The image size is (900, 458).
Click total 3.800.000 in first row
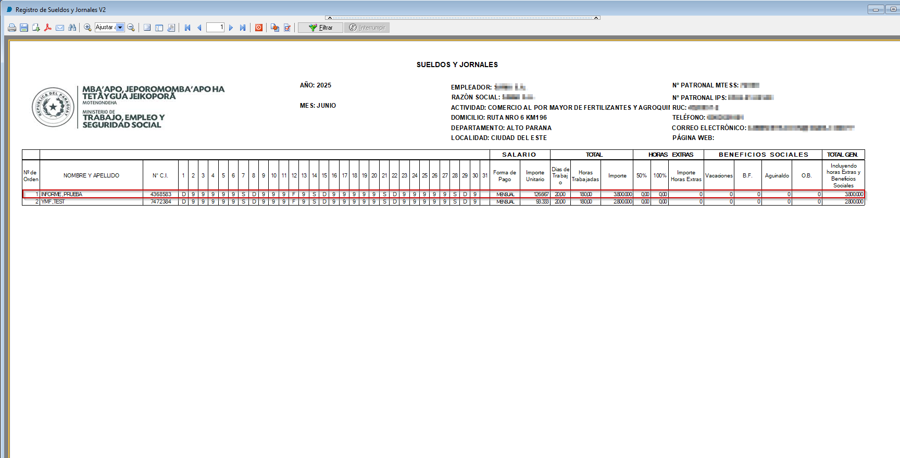tap(854, 194)
